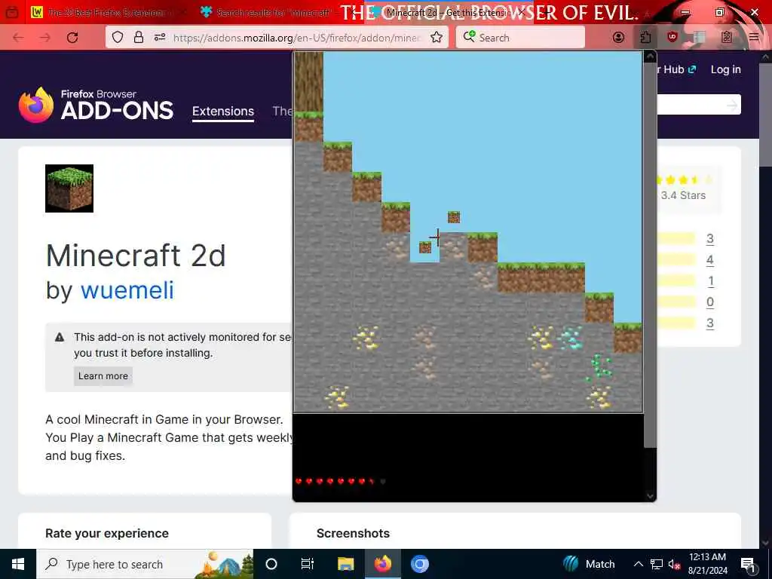Viewport: 772px width, 579px height.
Task: Click the oak log block in the game
Action: [308, 81]
